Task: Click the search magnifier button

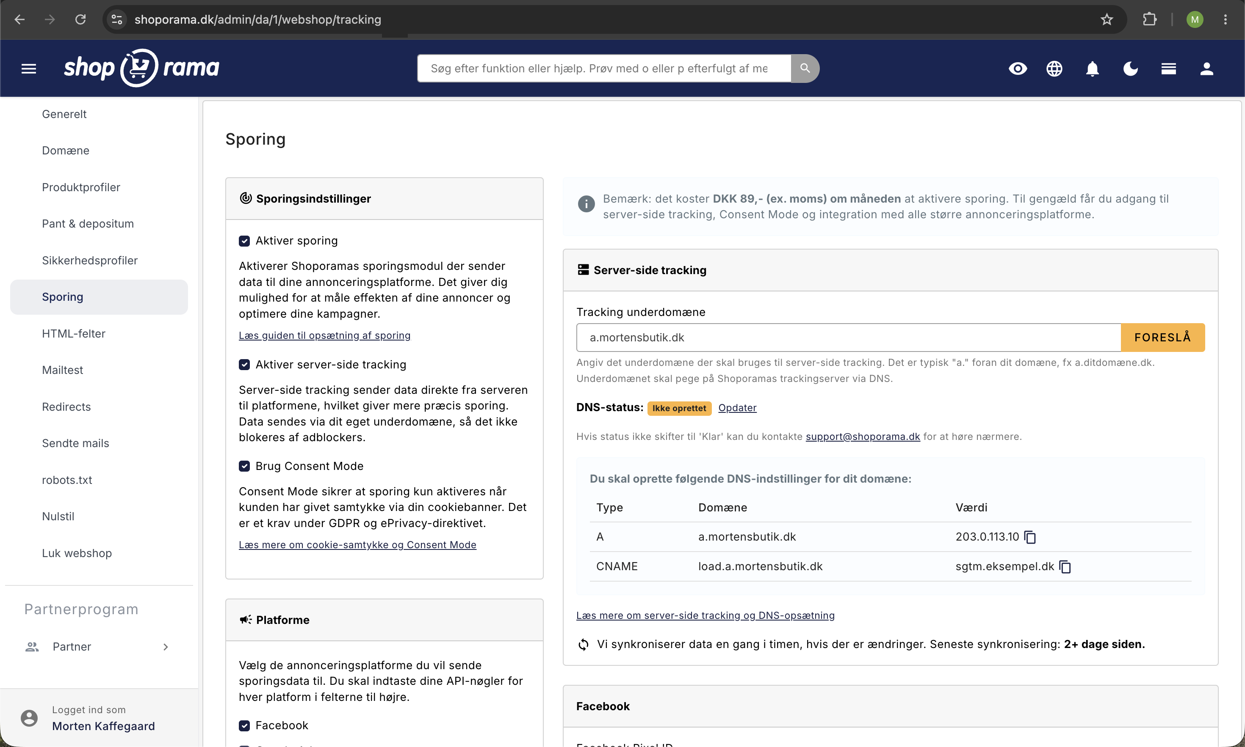Action: 805,68
